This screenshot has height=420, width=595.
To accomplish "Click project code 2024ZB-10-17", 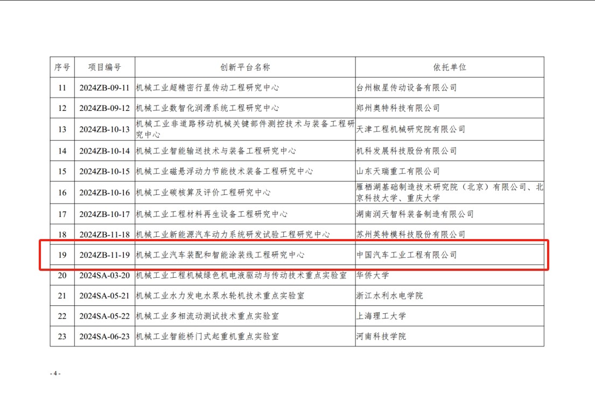I will click(x=105, y=214).
